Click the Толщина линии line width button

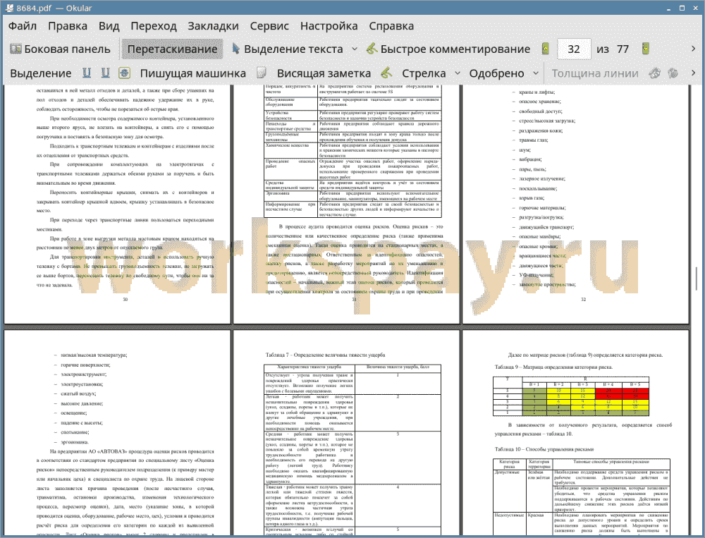[595, 73]
